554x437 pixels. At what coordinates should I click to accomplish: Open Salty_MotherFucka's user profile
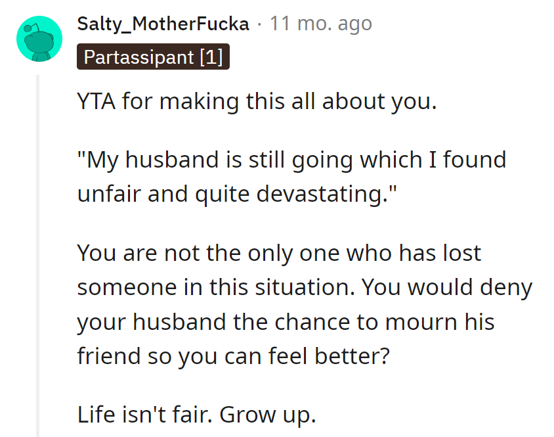point(163,24)
